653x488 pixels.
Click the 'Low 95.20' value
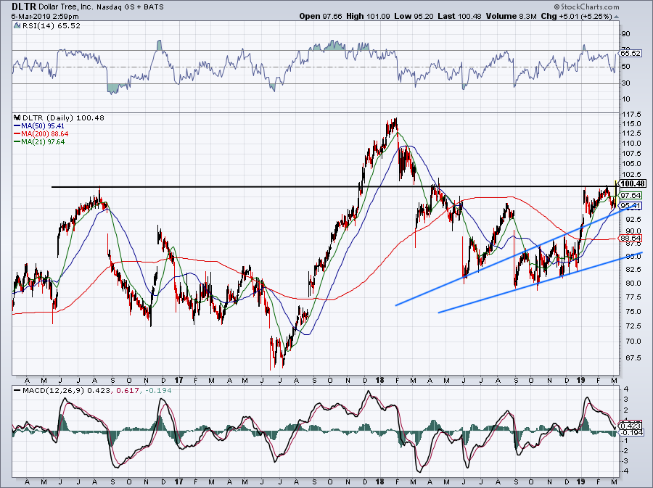click(414, 16)
